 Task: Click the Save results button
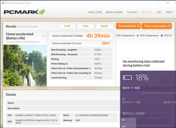pyautogui.click(x=86, y=26)
